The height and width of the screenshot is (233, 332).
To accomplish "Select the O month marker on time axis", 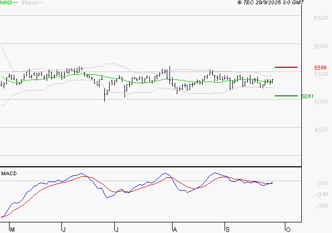I will (x=289, y=229).
